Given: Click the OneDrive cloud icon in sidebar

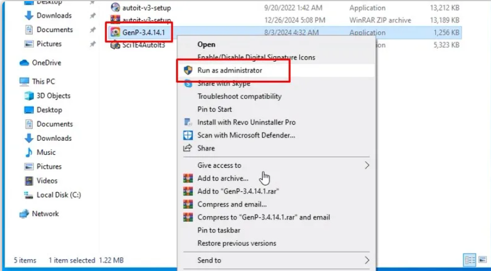Looking at the screenshot, I should coord(24,63).
